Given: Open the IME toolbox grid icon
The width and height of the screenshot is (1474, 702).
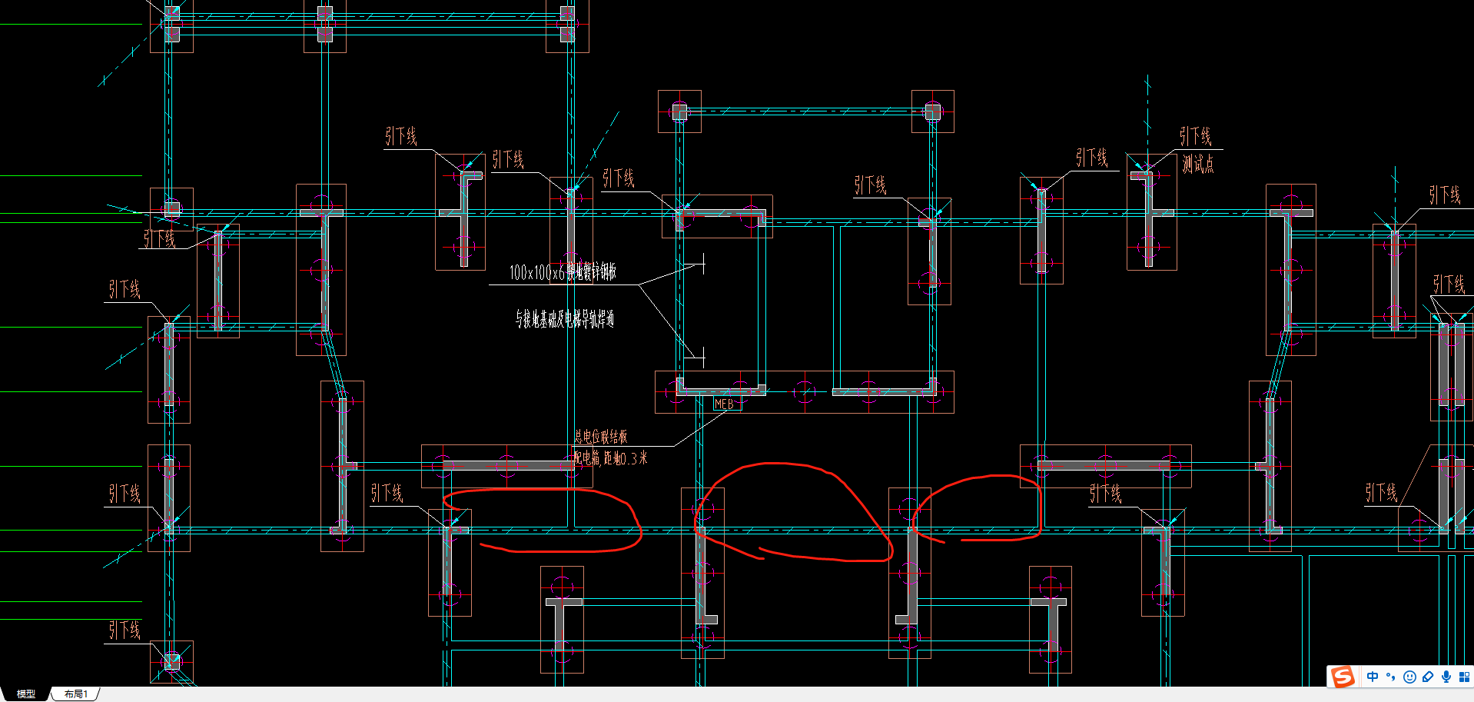Looking at the screenshot, I should coord(1464,677).
